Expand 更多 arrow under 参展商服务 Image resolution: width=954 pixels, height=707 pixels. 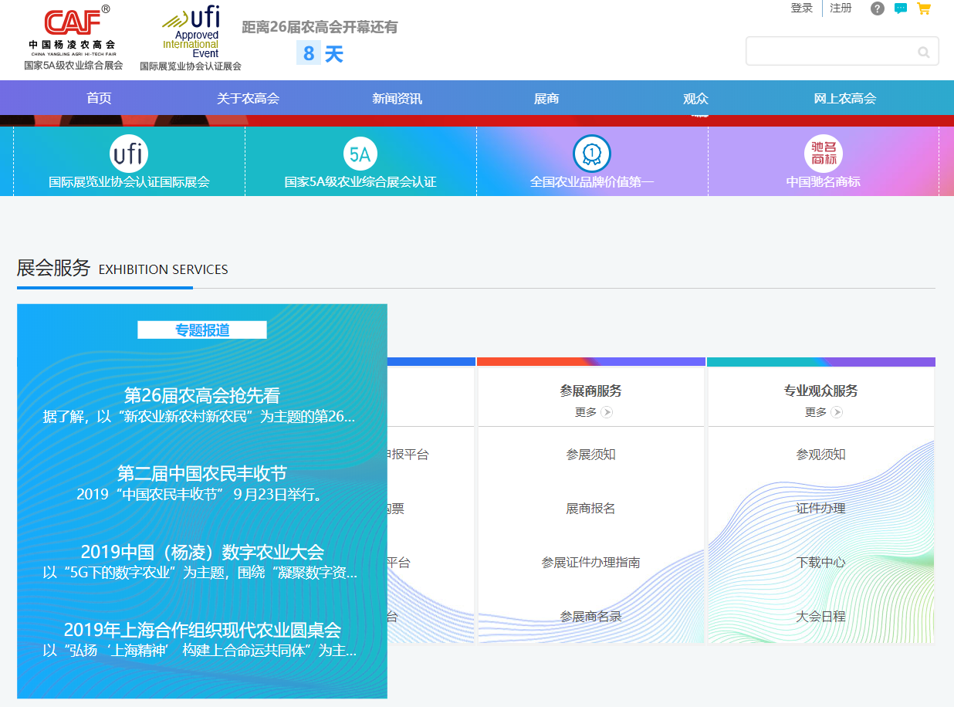(x=607, y=412)
